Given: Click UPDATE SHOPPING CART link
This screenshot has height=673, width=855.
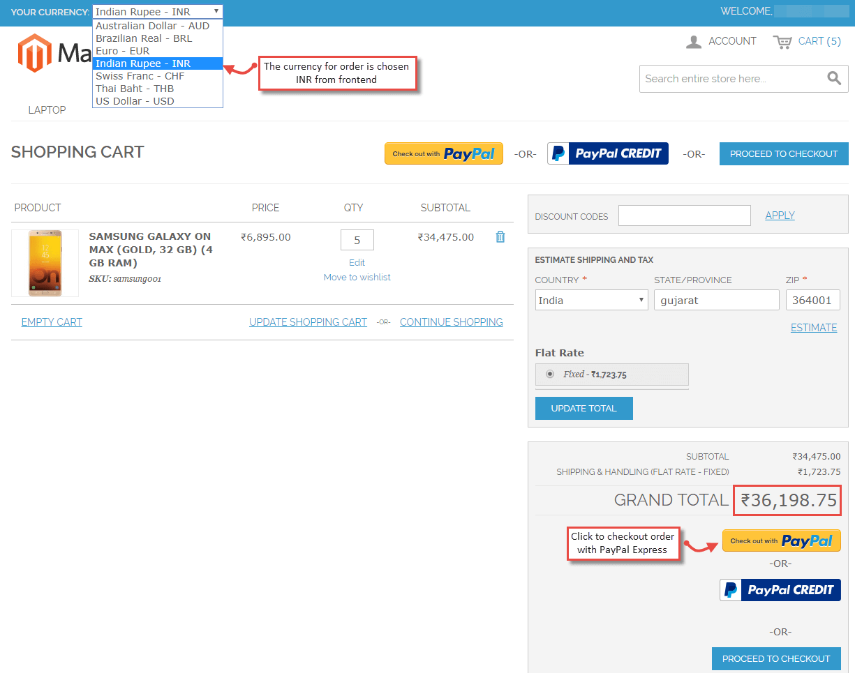Looking at the screenshot, I should point(308,322).
